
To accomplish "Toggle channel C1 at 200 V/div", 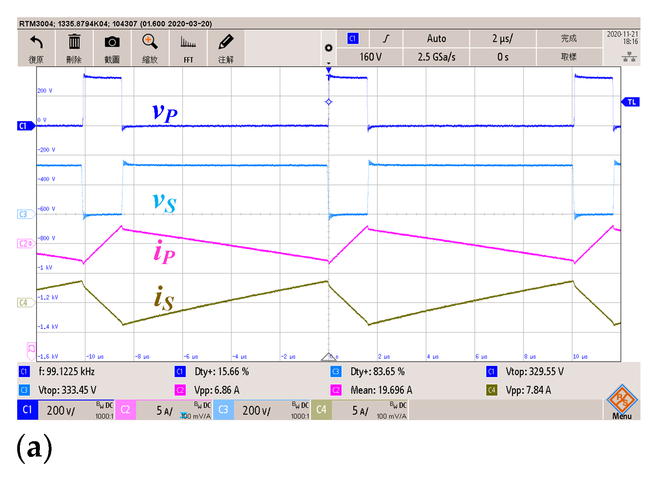I will [x=66, y=410].
